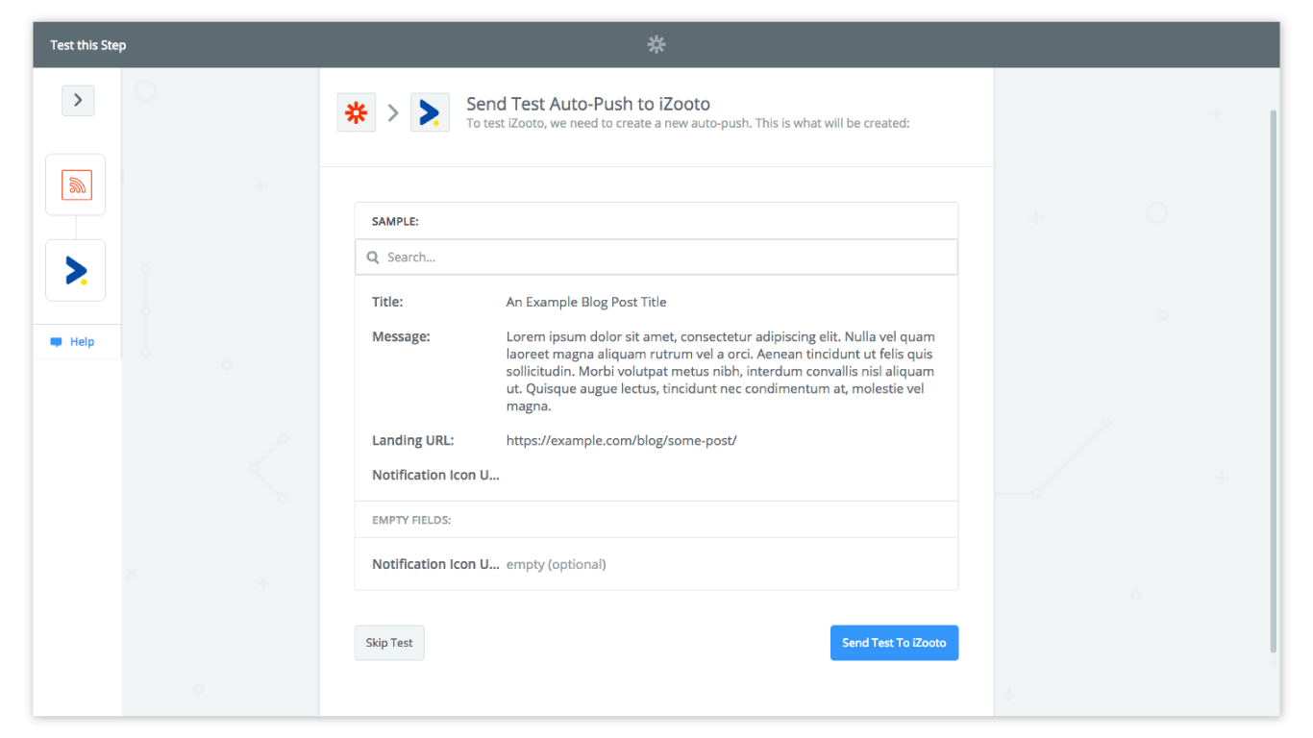Click the 'To test iZooto...' description line
Image resolution: width=1313 pixels, height=738 pixels.
tap(687, 123)
